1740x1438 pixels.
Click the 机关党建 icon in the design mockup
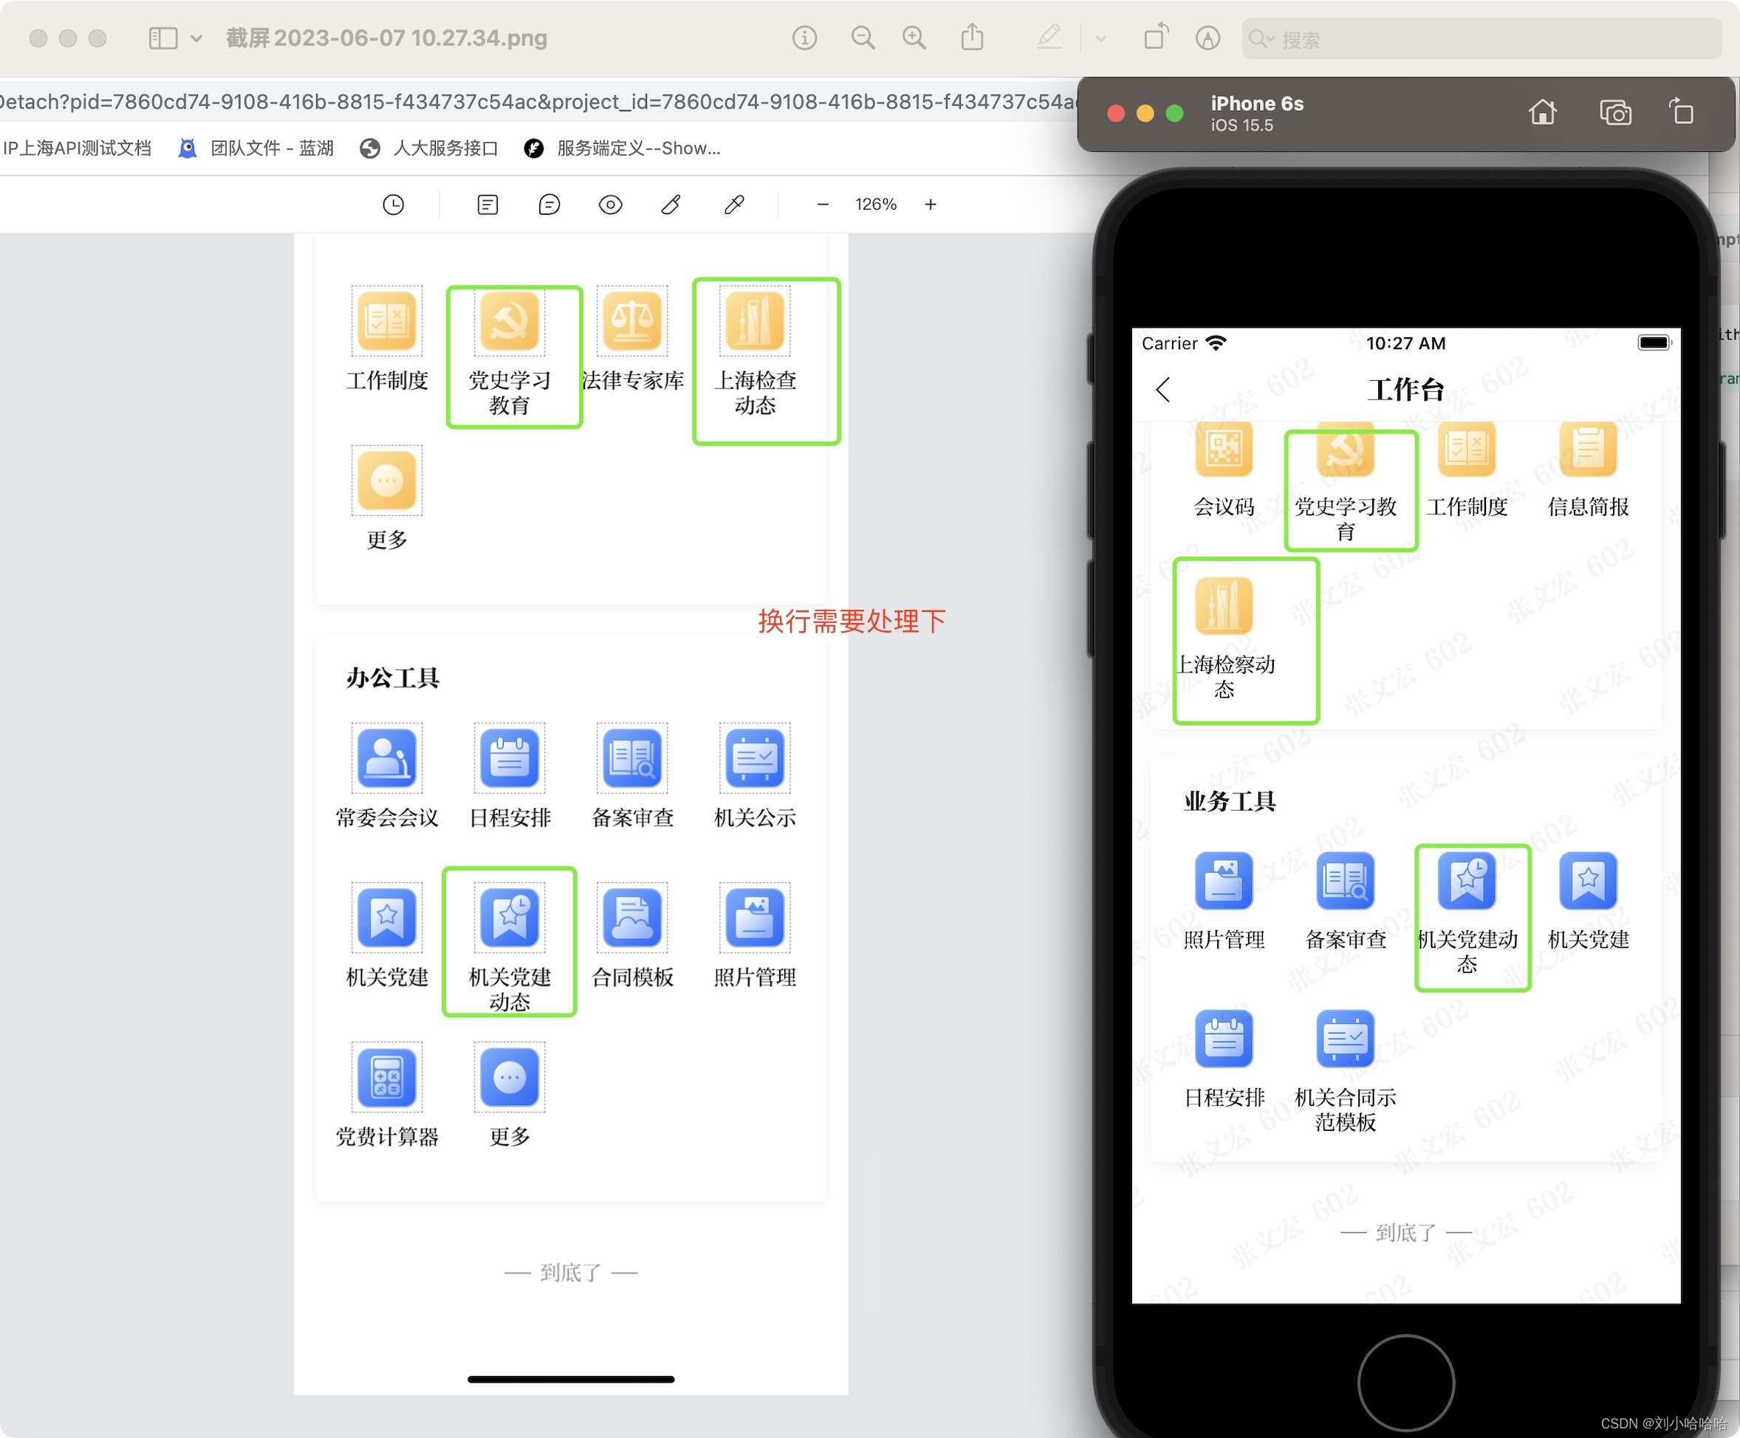[387, 918]
